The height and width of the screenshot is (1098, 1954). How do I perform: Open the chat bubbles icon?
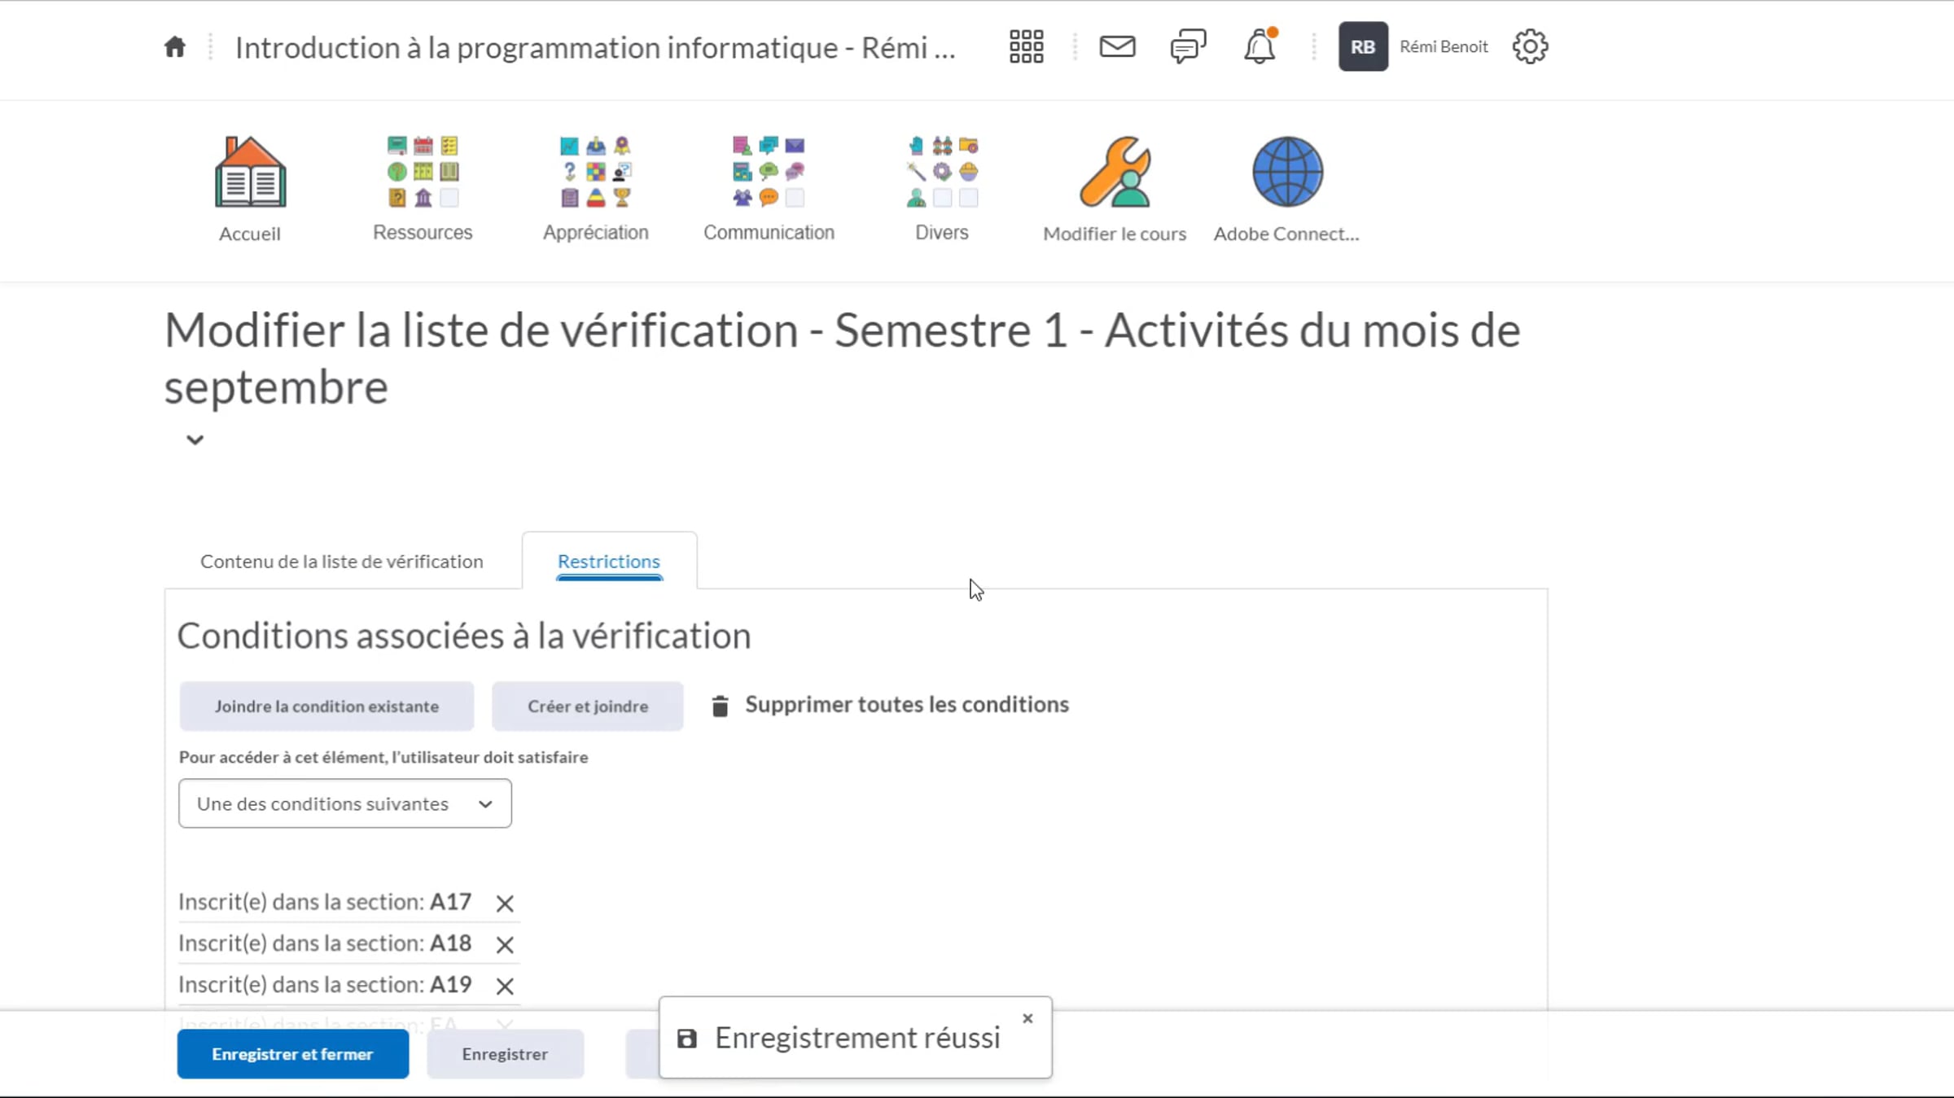(x=1188, y=46)
